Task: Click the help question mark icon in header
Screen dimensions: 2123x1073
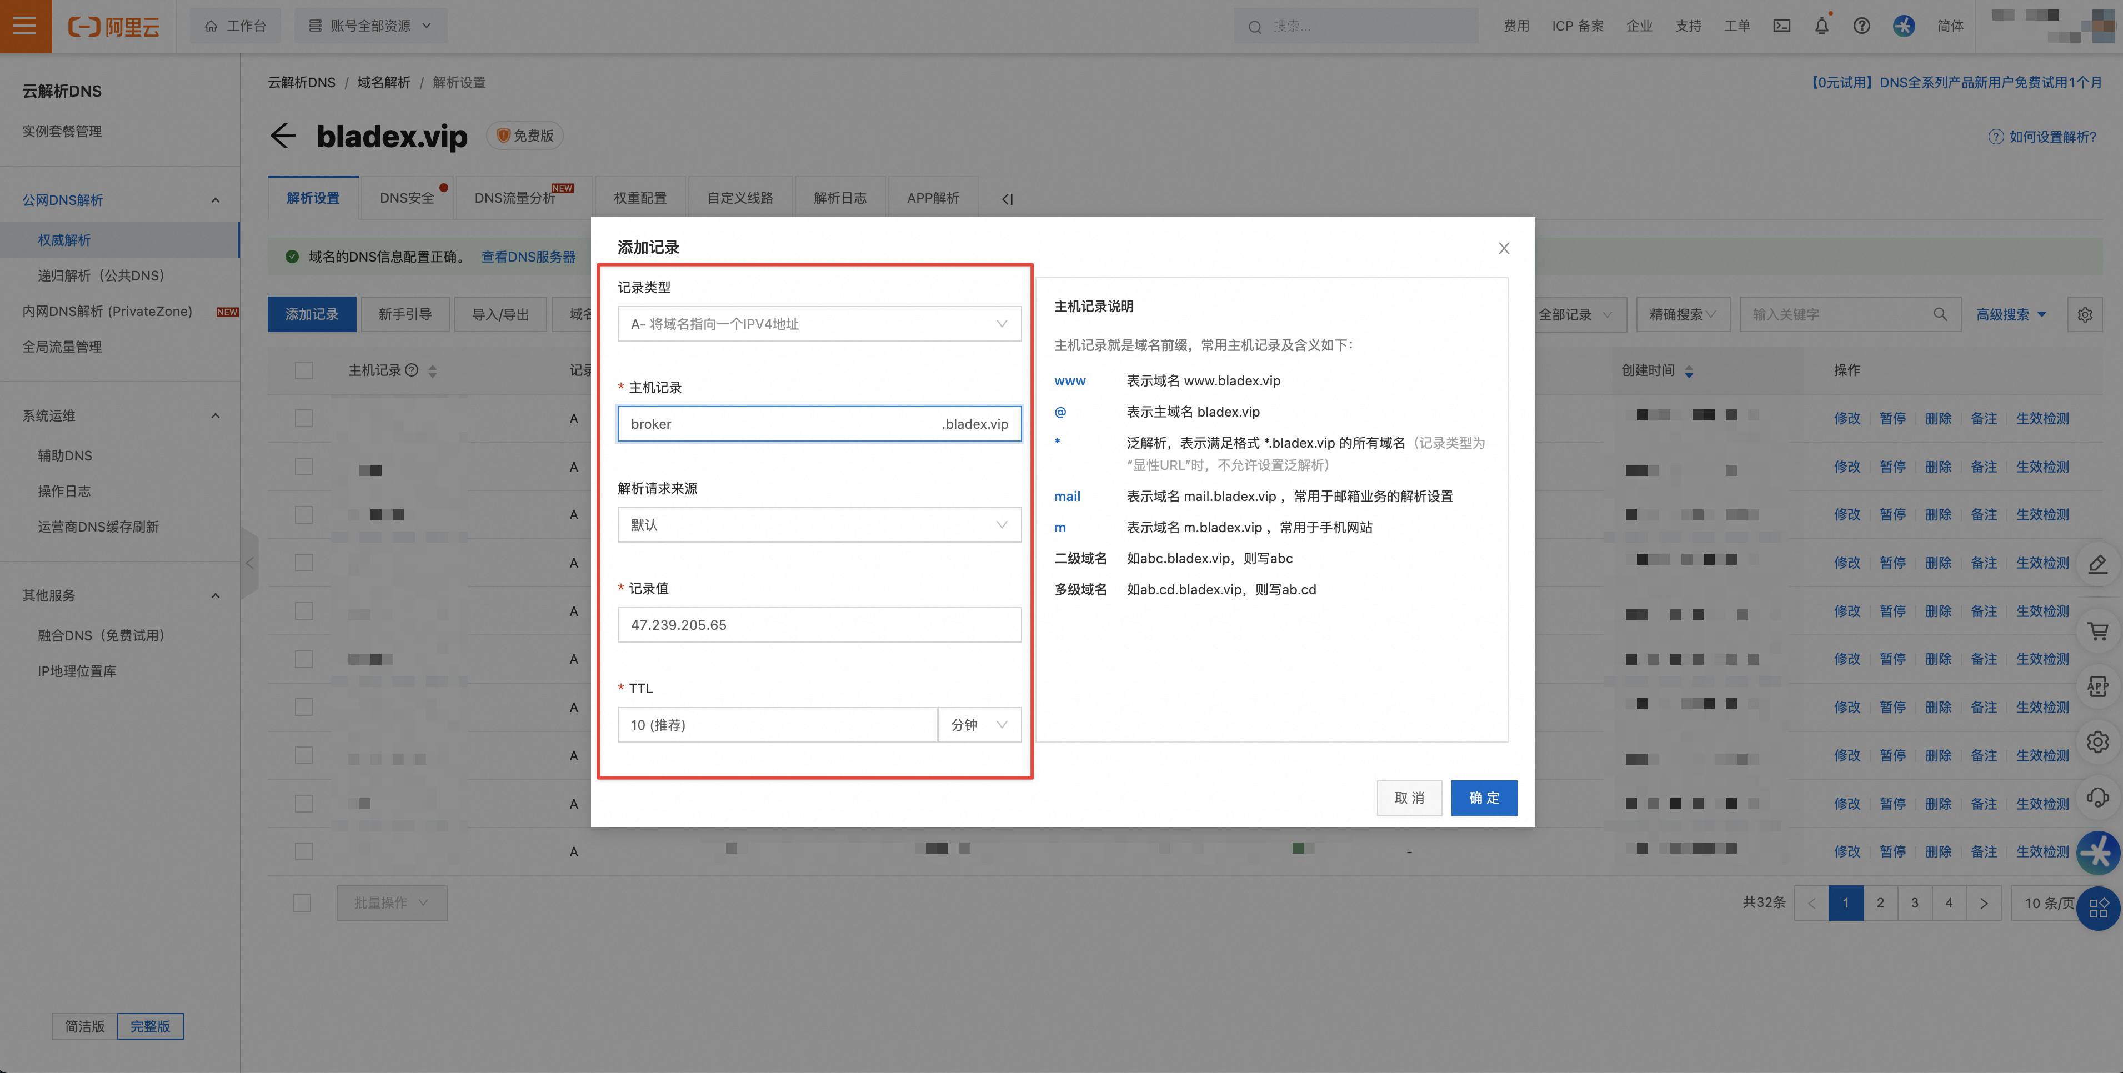Action: 1862,26
